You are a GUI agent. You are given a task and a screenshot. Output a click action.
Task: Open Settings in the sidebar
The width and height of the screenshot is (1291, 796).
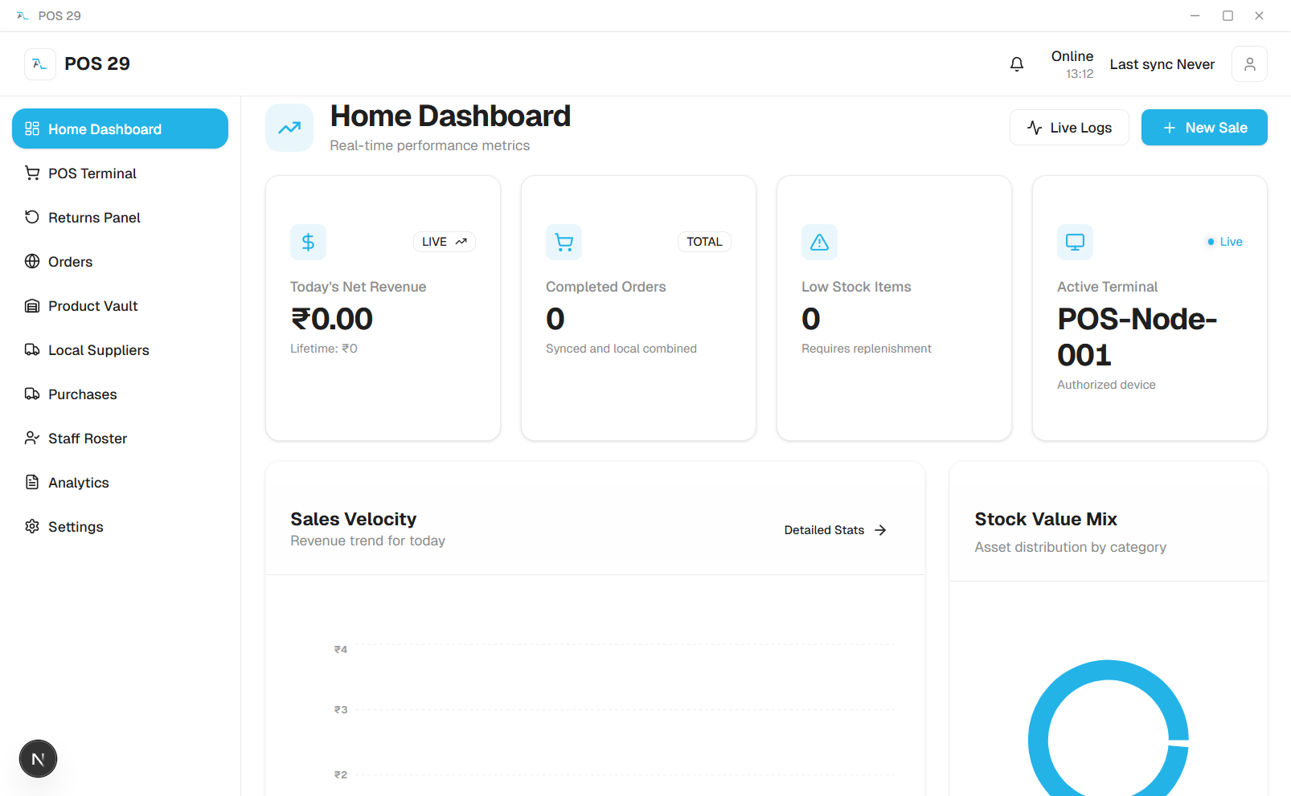pos(120,526)
